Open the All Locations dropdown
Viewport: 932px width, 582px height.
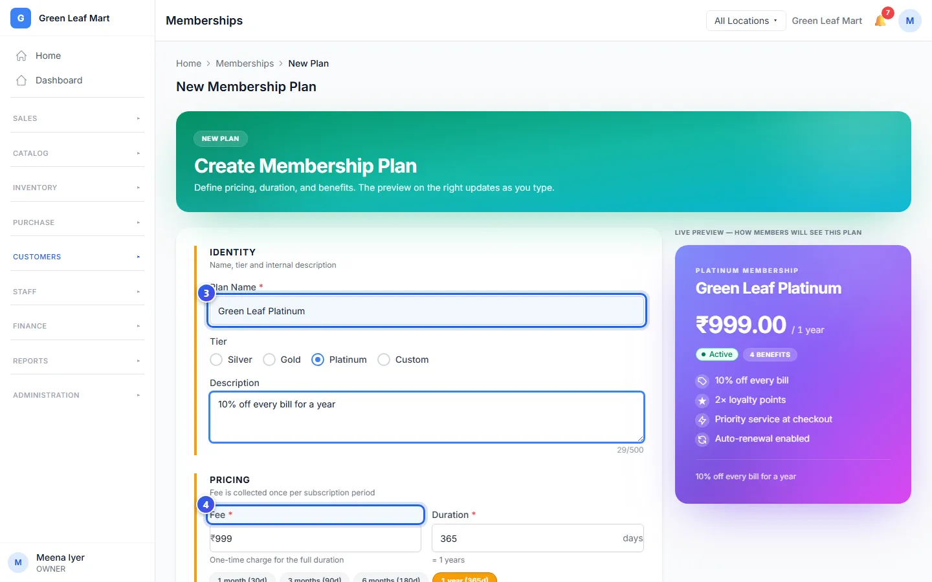click(746, 21)
